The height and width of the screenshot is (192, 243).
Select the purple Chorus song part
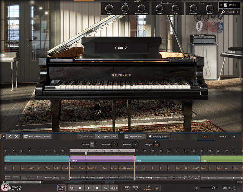click(x=102, y=159)
